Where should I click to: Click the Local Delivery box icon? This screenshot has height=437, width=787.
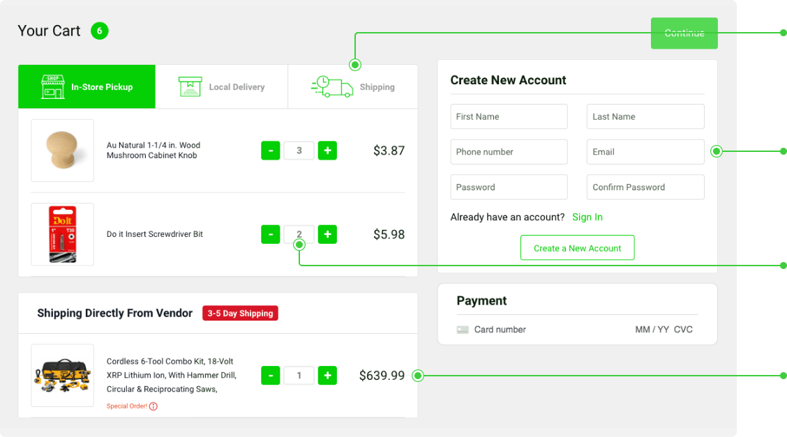[190, 87]
